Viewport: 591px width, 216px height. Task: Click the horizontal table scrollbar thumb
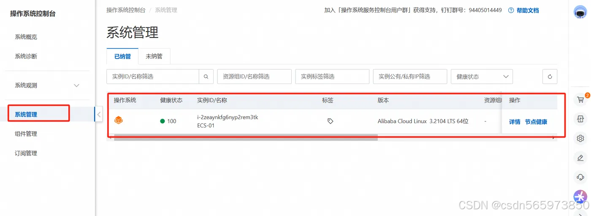point(246,138)
